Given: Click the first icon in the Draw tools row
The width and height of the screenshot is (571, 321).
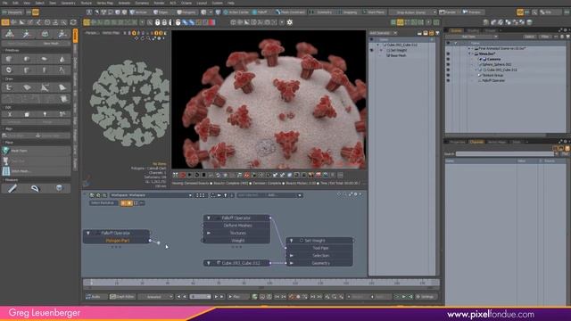Looking at the screenshot, I should point(9,87).
